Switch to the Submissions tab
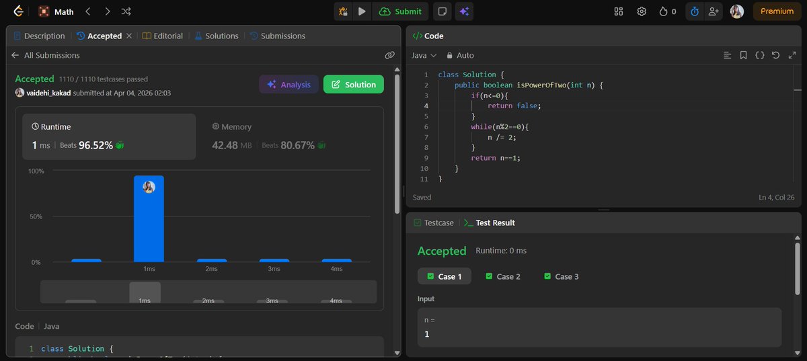This screenshot has height=361, width=807. coord(277,36)
